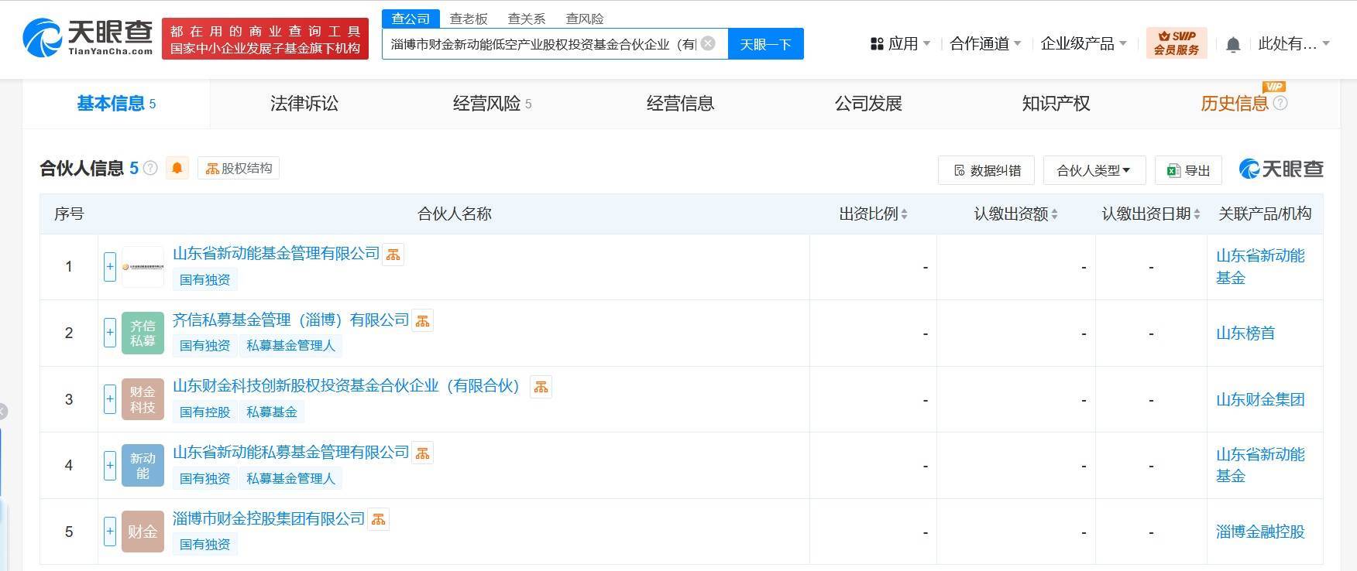Switch to the 公司发展 tab
This screenshot has width=1357, height=571.
coord(868,104)
